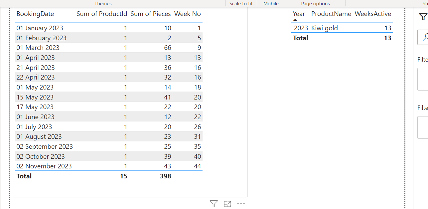Select the 02 September 2023 cell

[x=45, y=146]
